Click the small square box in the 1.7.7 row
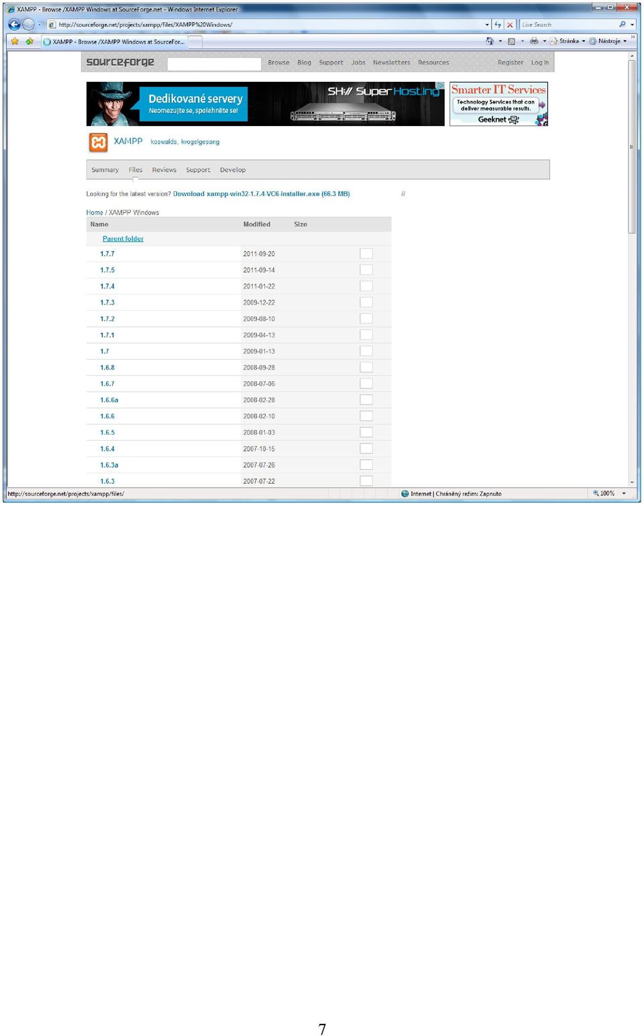644x1036 pixels. (366, 254)
